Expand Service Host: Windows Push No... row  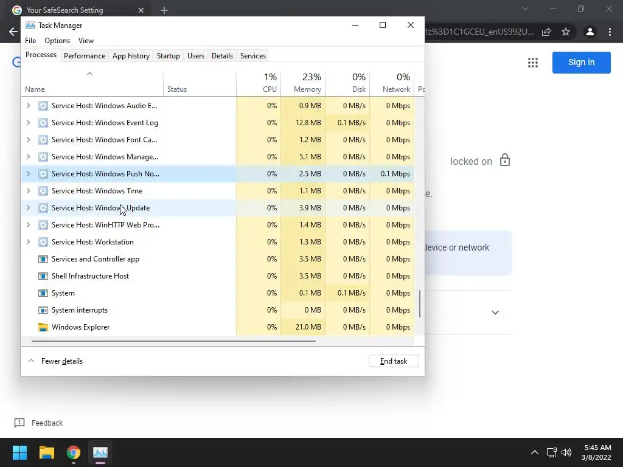click(28, 173)
